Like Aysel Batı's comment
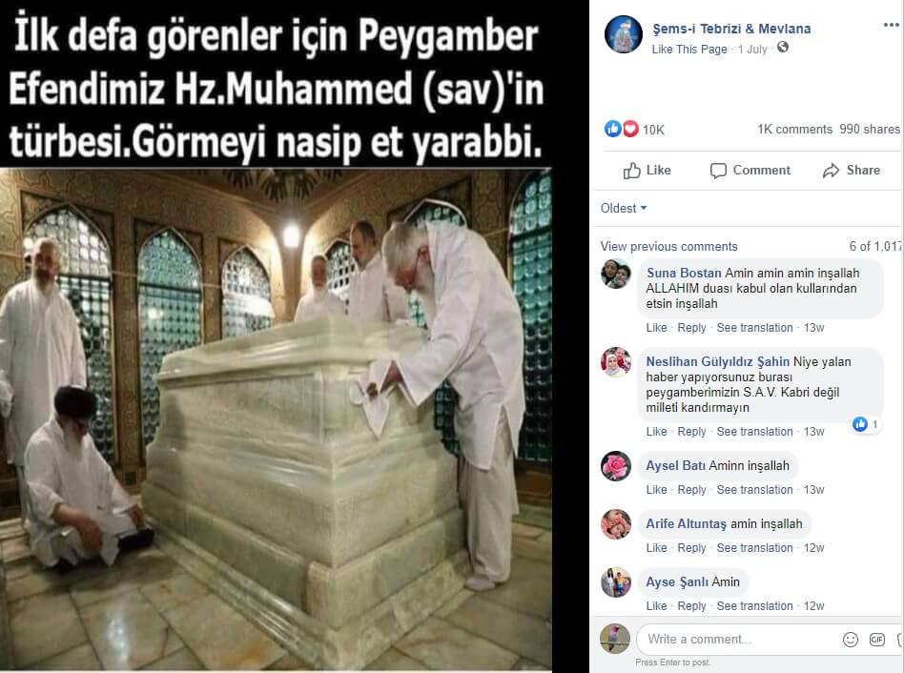Image resolution: width=904 pixels, height=673 pixels. 656,490
